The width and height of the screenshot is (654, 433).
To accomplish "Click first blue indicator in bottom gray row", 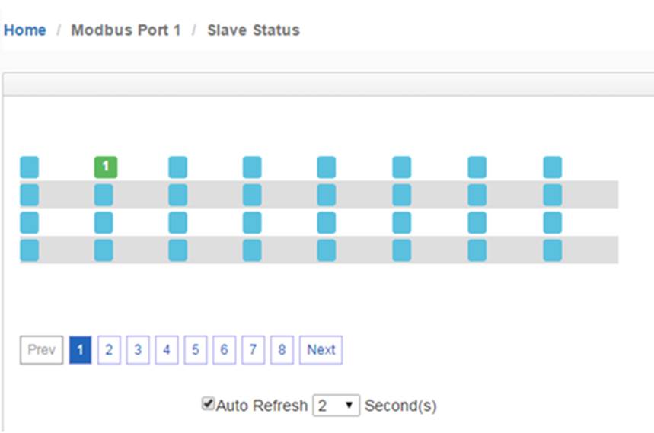I will coord(29,250).
